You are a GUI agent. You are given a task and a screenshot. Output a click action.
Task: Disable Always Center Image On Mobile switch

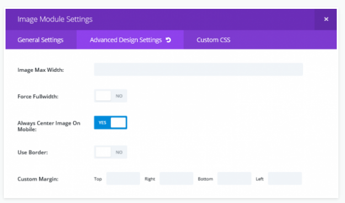pos(110,122)
